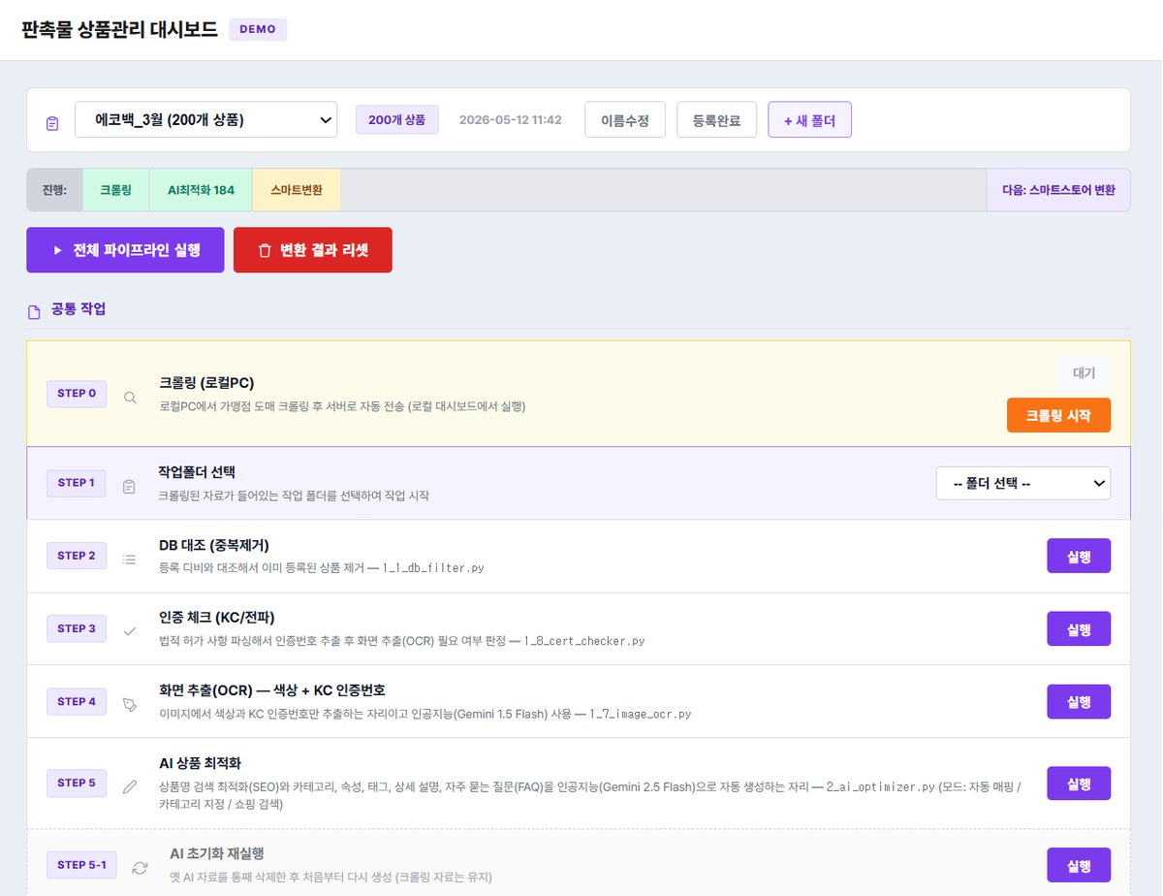The image size is (1163, 896).
Task: Click 실행 for 인증 체크 (KC/전파)
Action: click(x=1079, y=629)
